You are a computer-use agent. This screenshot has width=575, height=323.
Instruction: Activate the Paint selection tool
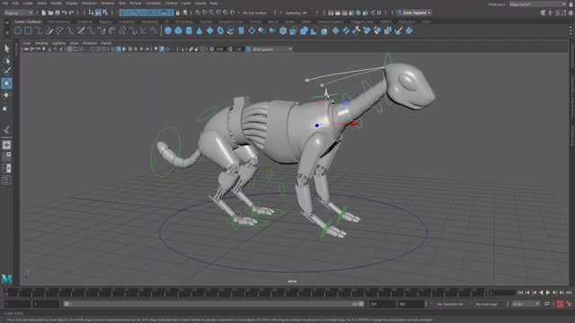coord(6,72)
